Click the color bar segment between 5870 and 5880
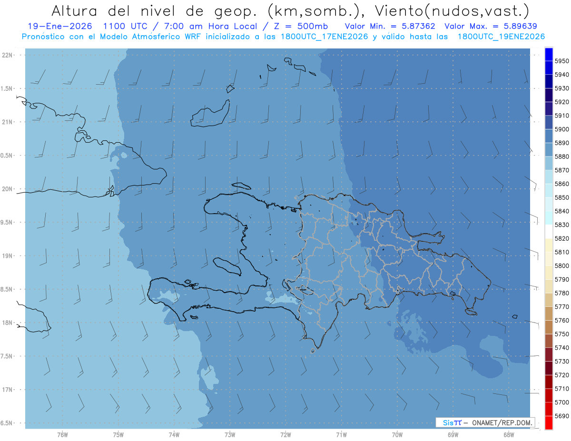Viewport: 571px width, 441px height. click(x=549, y=163)
